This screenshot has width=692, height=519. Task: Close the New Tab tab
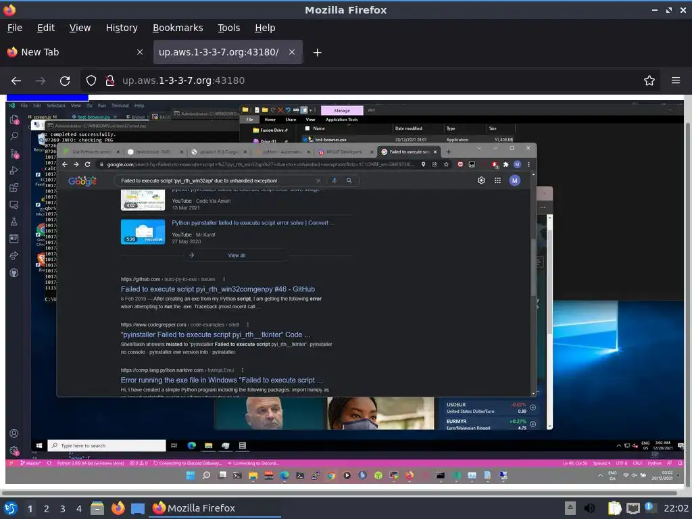pos(140,52)
